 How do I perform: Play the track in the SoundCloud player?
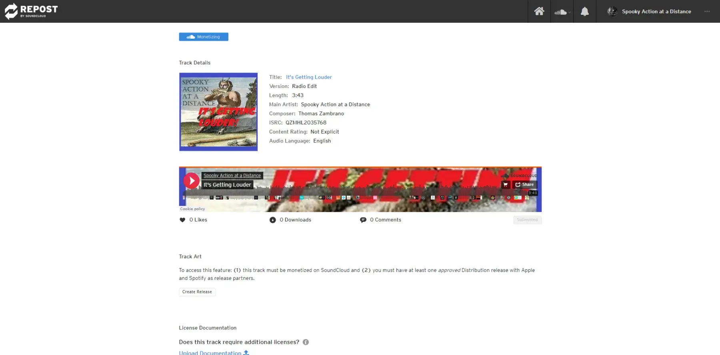pyautogui.click(x=192, y=181)
